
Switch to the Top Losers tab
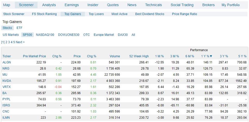[96, 14]
